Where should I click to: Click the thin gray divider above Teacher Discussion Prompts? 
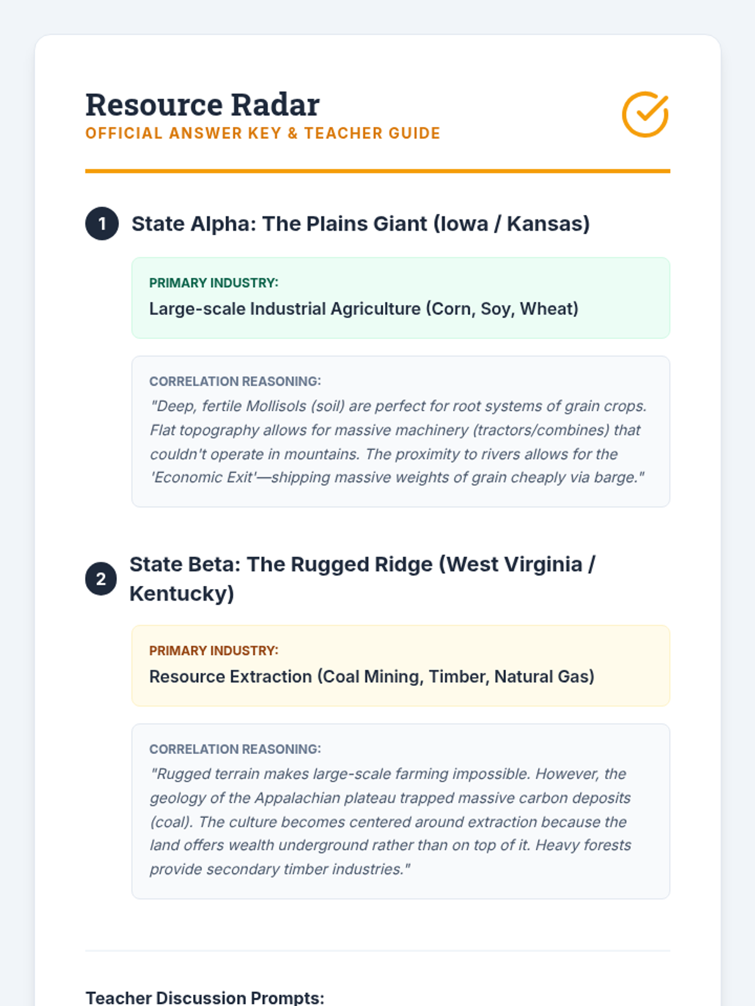(377, 951)
